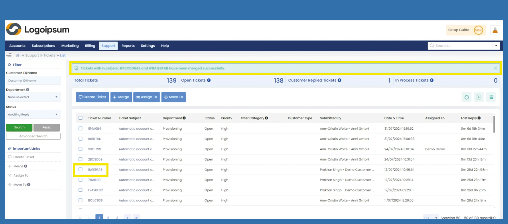This screenshot has height=224, width=508.
Task: Click the list view columns icon
Action: tap(491, 97)
